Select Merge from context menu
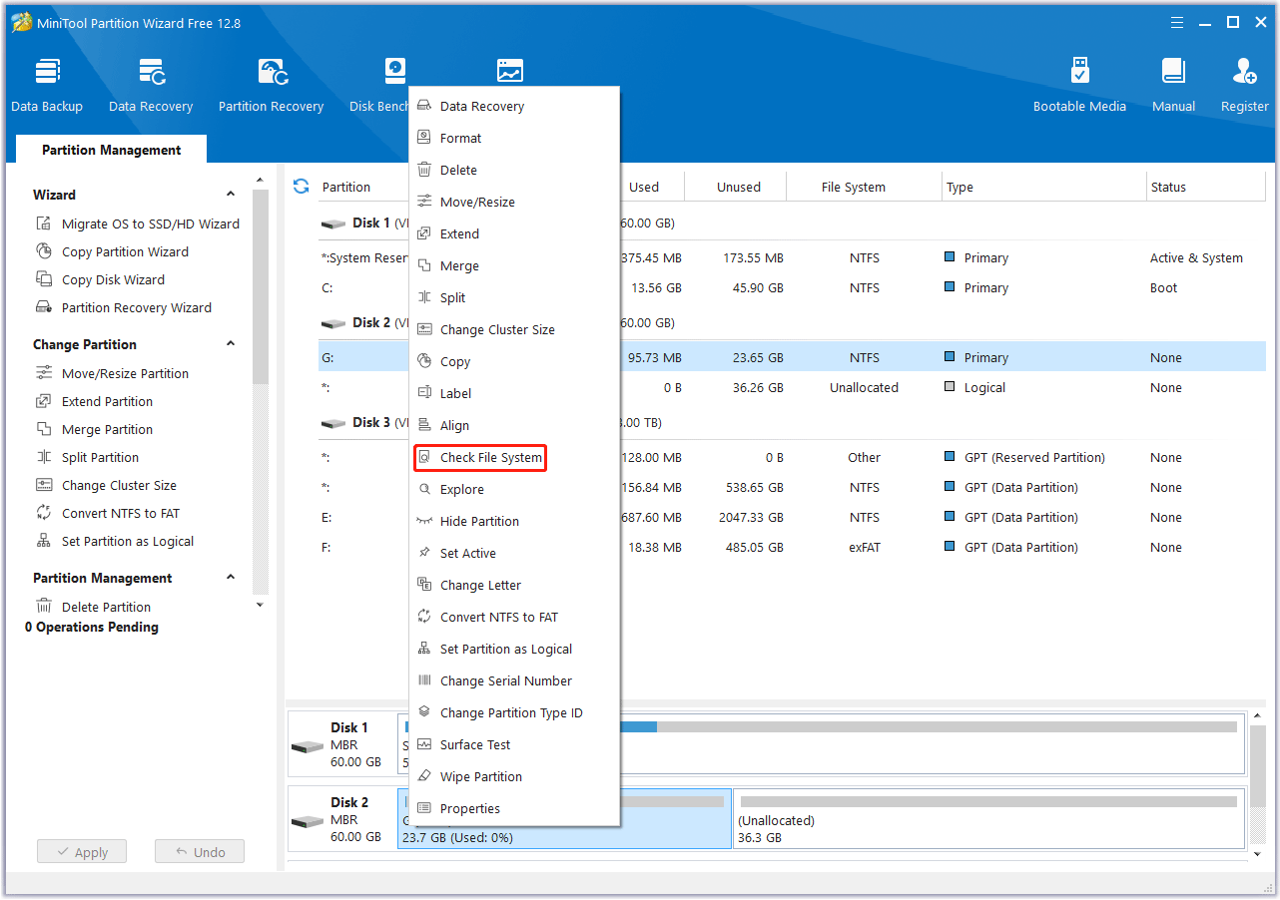Screen dimensions: 1280x900 pyautogui.click(x=514, y=265)
